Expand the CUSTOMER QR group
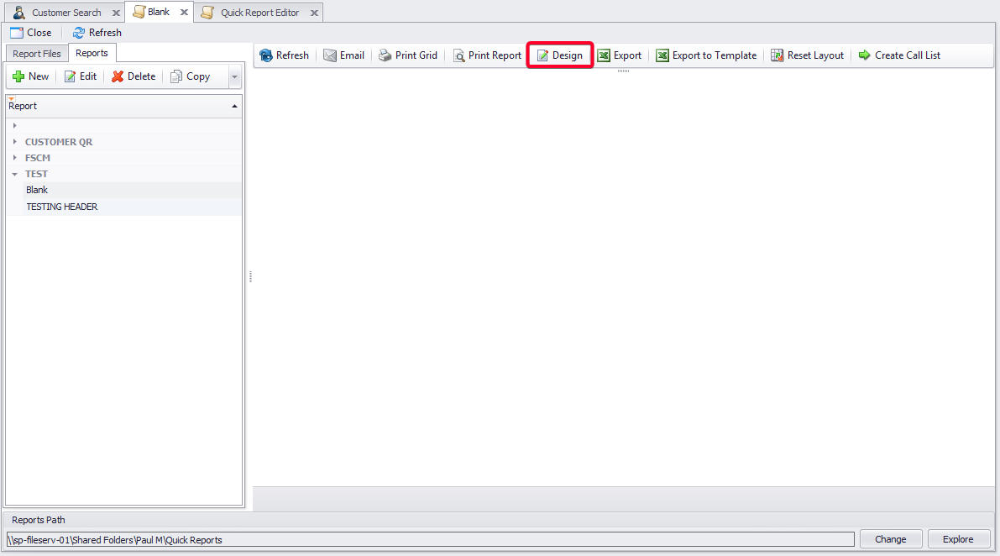This screenshot has width=1000, height=556. pyautogui.click(x=15, y=142)
